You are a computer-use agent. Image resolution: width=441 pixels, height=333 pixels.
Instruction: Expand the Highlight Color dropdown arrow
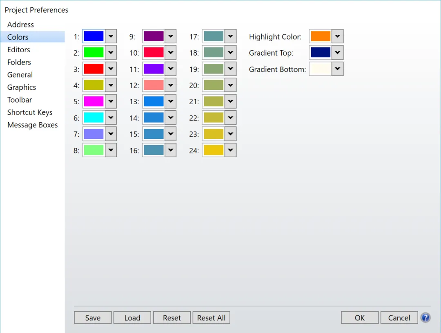337,36
